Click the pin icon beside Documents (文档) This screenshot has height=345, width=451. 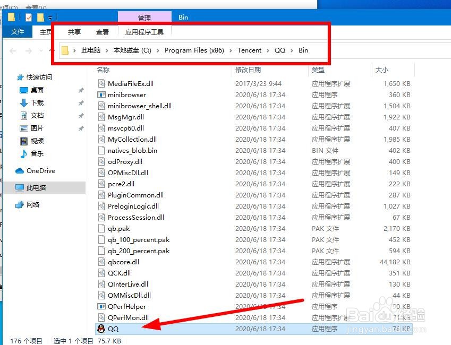[81, 116]
